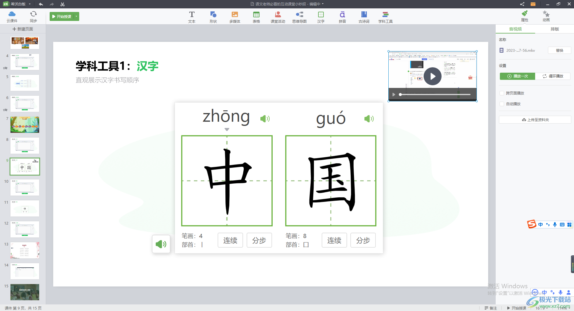Open 课堂活动 classroom activities
Viewport: 574px width, 311px height.
[278, 17]
